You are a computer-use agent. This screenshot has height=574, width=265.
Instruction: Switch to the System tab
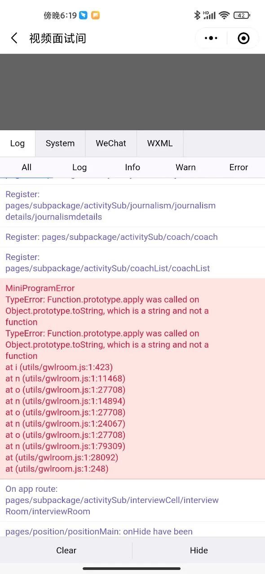point(60,143)
